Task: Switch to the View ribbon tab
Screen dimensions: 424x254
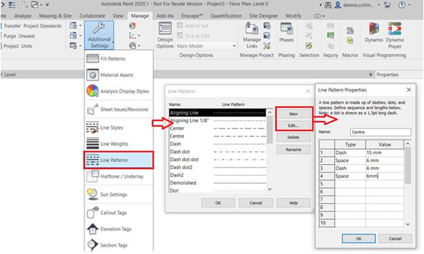Action: 118,16
